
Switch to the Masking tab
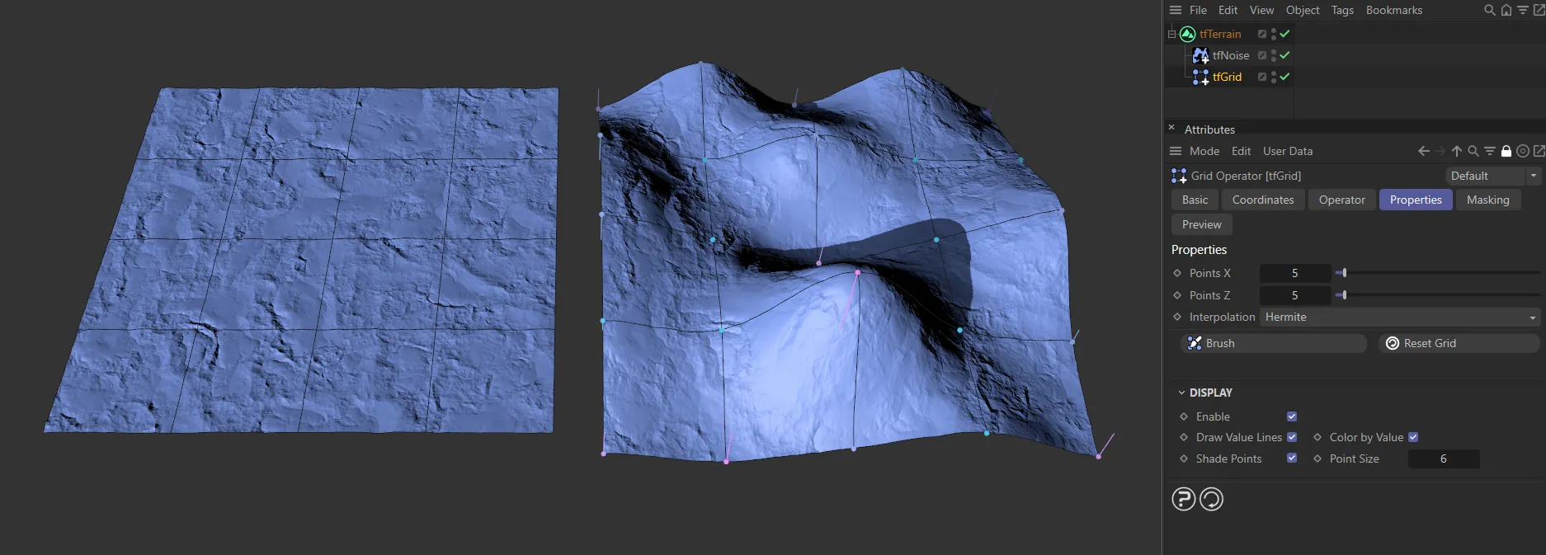[1487, 200]
